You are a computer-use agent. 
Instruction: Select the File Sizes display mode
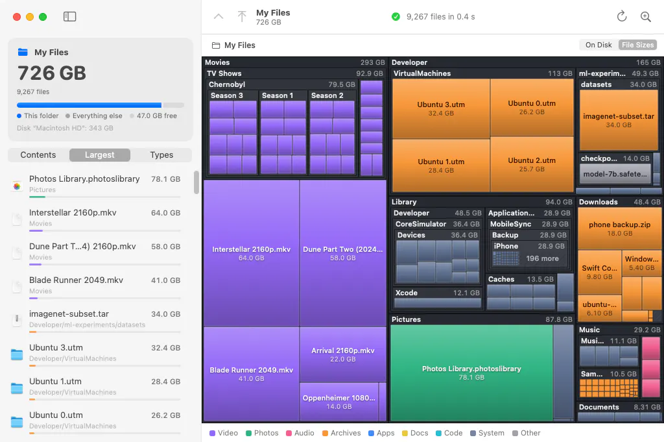tap(637, 45)
